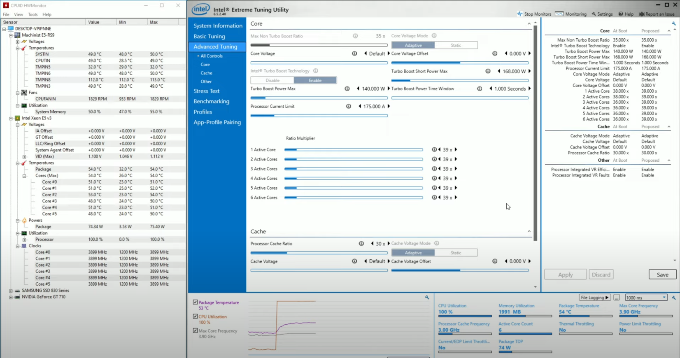
Task: Save the current tuning profile
Action: [x=662, y=274]
